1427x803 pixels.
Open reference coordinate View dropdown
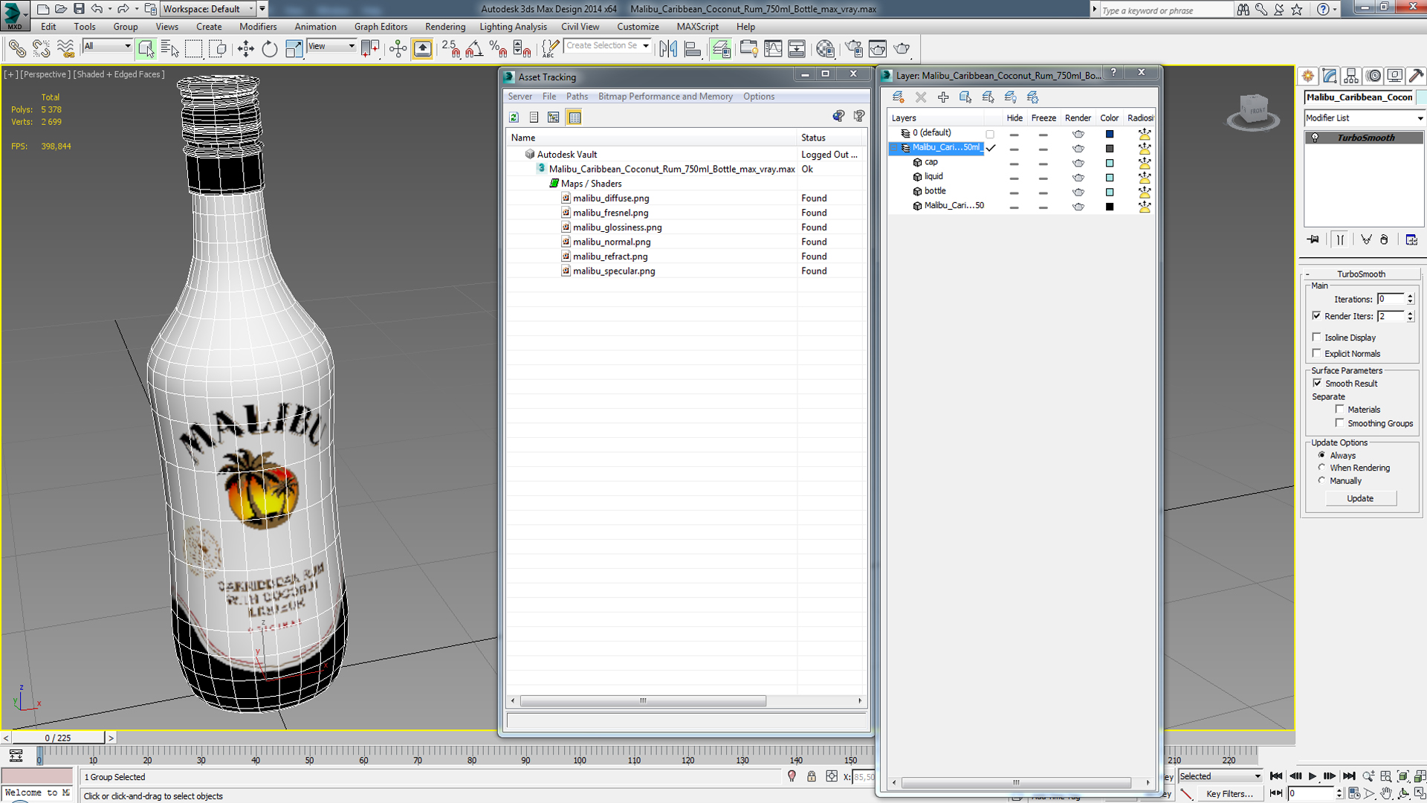coord(331,46)
